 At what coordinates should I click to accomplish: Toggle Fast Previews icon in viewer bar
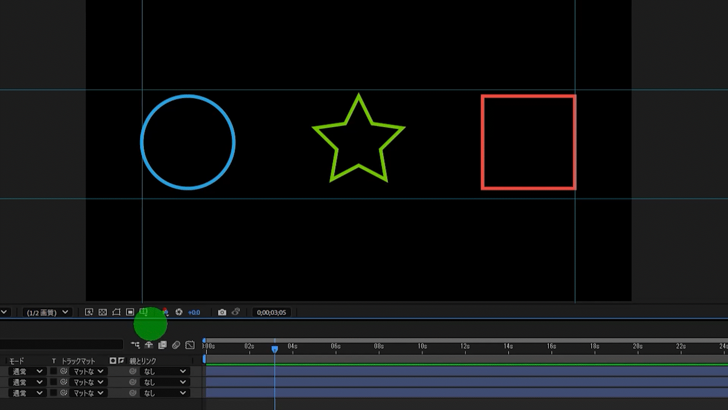click(x=89, y=312)
